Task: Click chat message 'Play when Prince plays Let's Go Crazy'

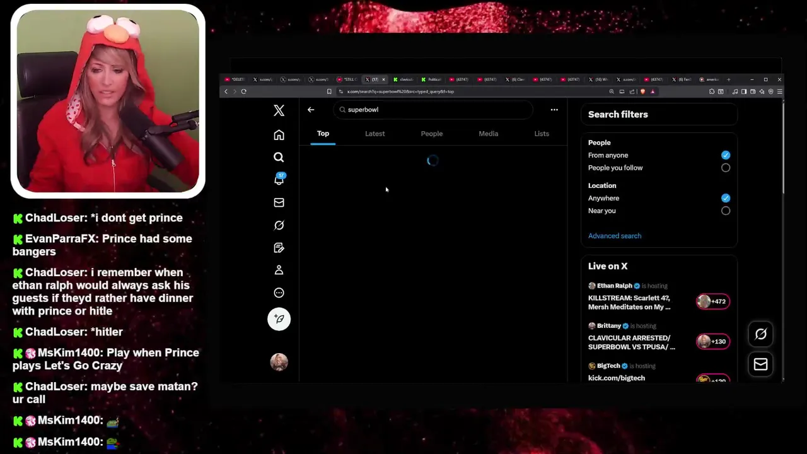Action: click(x=106, y=359)
